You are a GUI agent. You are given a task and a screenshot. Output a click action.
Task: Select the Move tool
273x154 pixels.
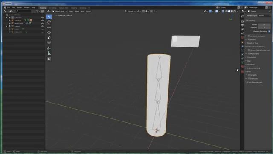[49, 27]
